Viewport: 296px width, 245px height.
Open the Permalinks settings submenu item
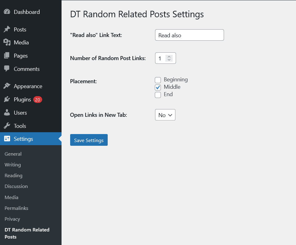point(16,208)
